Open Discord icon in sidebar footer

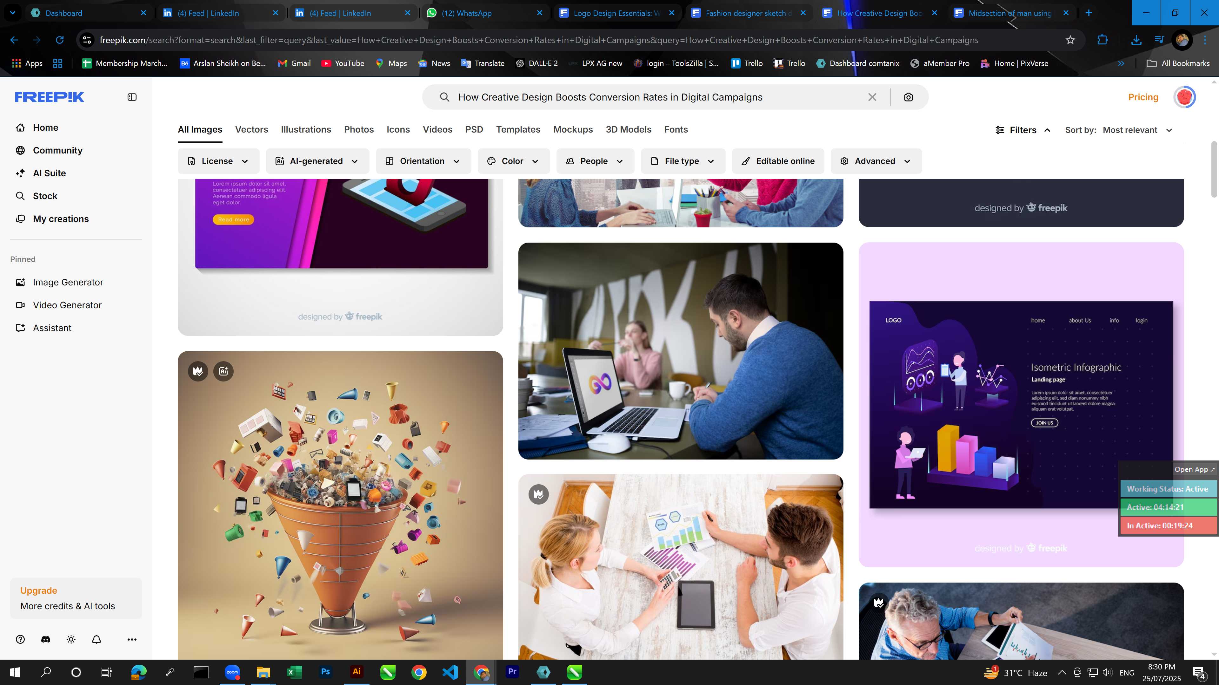(45, 640)
